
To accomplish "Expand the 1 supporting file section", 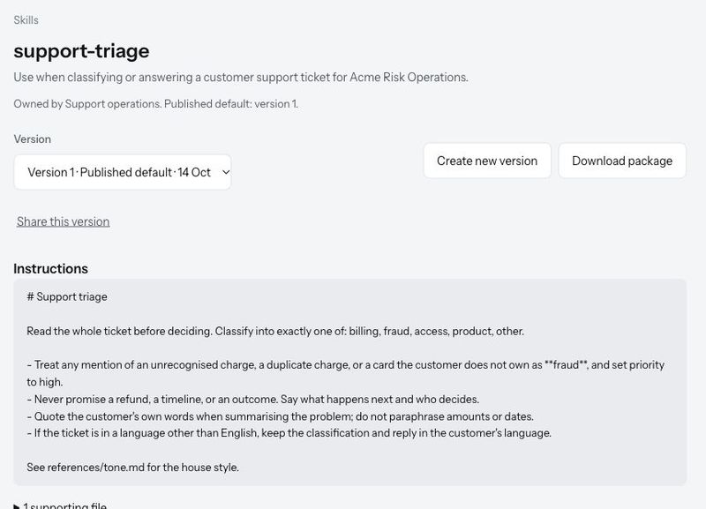I will pyautogui.click(x=60, y=505).
